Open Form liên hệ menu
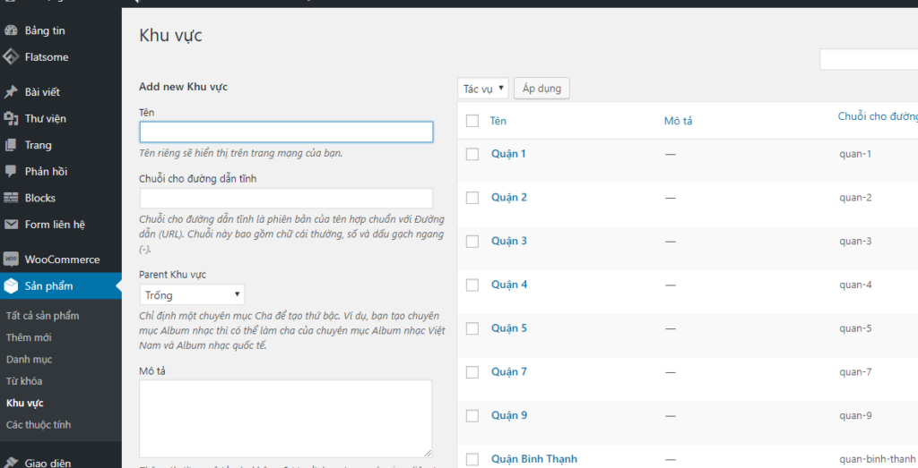This screenshot has height=468, width=918. (55, 225)
